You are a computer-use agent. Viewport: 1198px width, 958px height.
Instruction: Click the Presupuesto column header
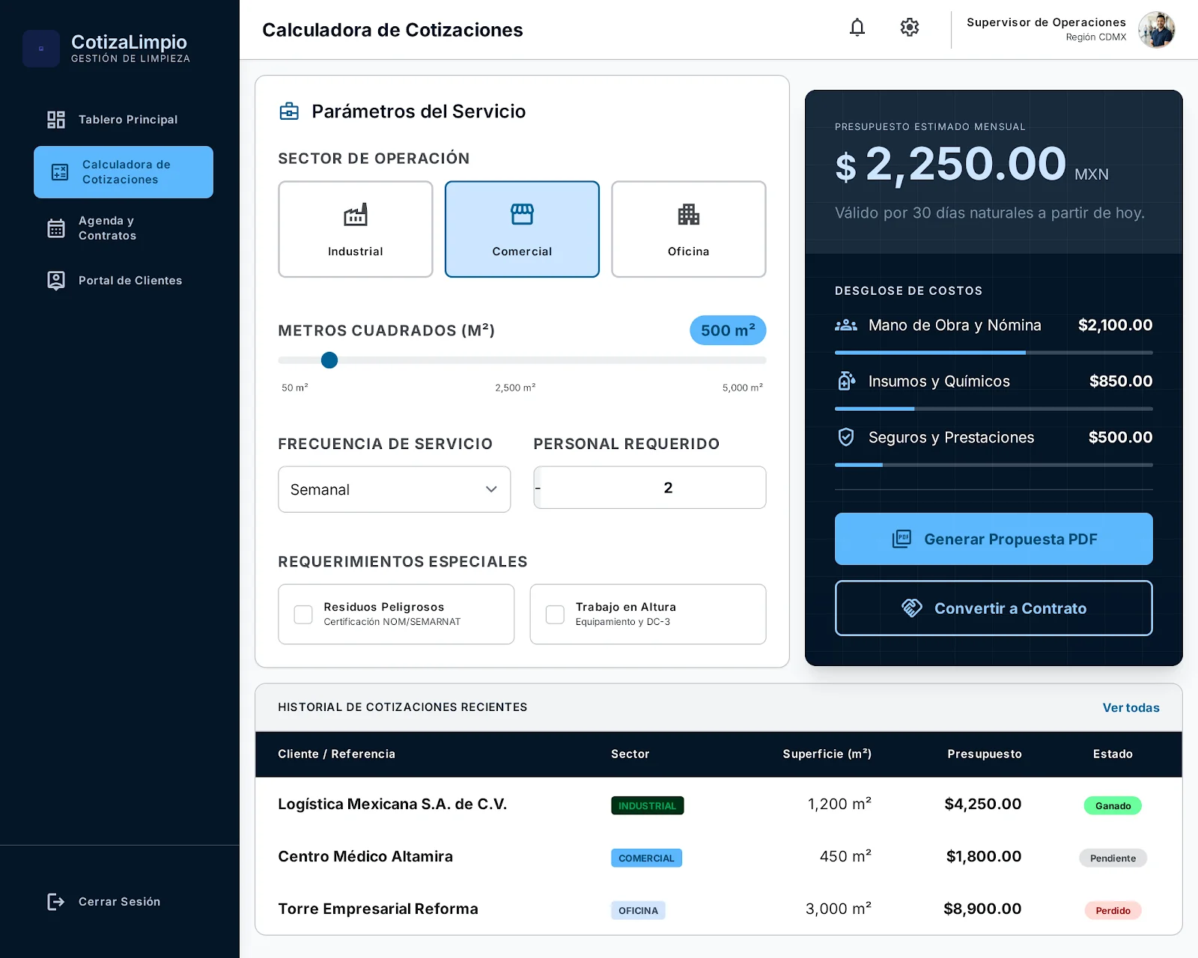984,754
